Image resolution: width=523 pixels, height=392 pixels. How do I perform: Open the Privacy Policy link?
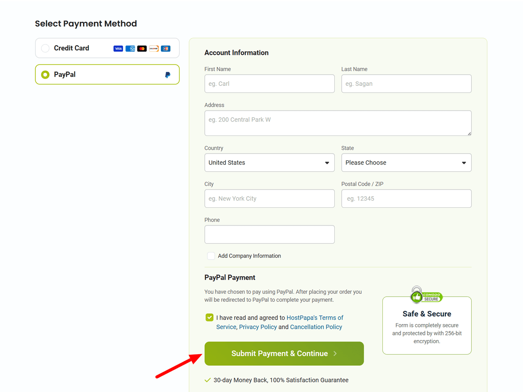258,327
